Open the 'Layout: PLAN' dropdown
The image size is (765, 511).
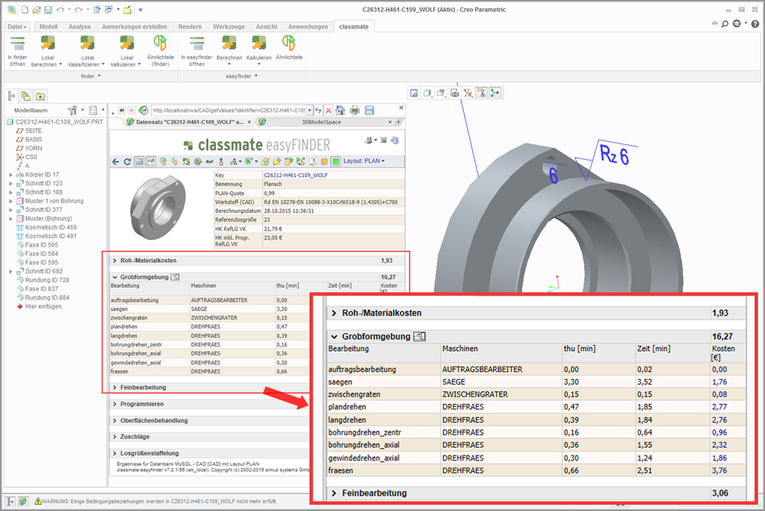pos(364,161)
